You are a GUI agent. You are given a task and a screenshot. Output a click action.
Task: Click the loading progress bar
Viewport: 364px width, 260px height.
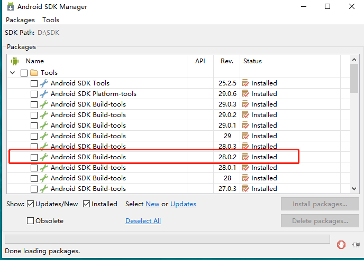pos(167,239)
